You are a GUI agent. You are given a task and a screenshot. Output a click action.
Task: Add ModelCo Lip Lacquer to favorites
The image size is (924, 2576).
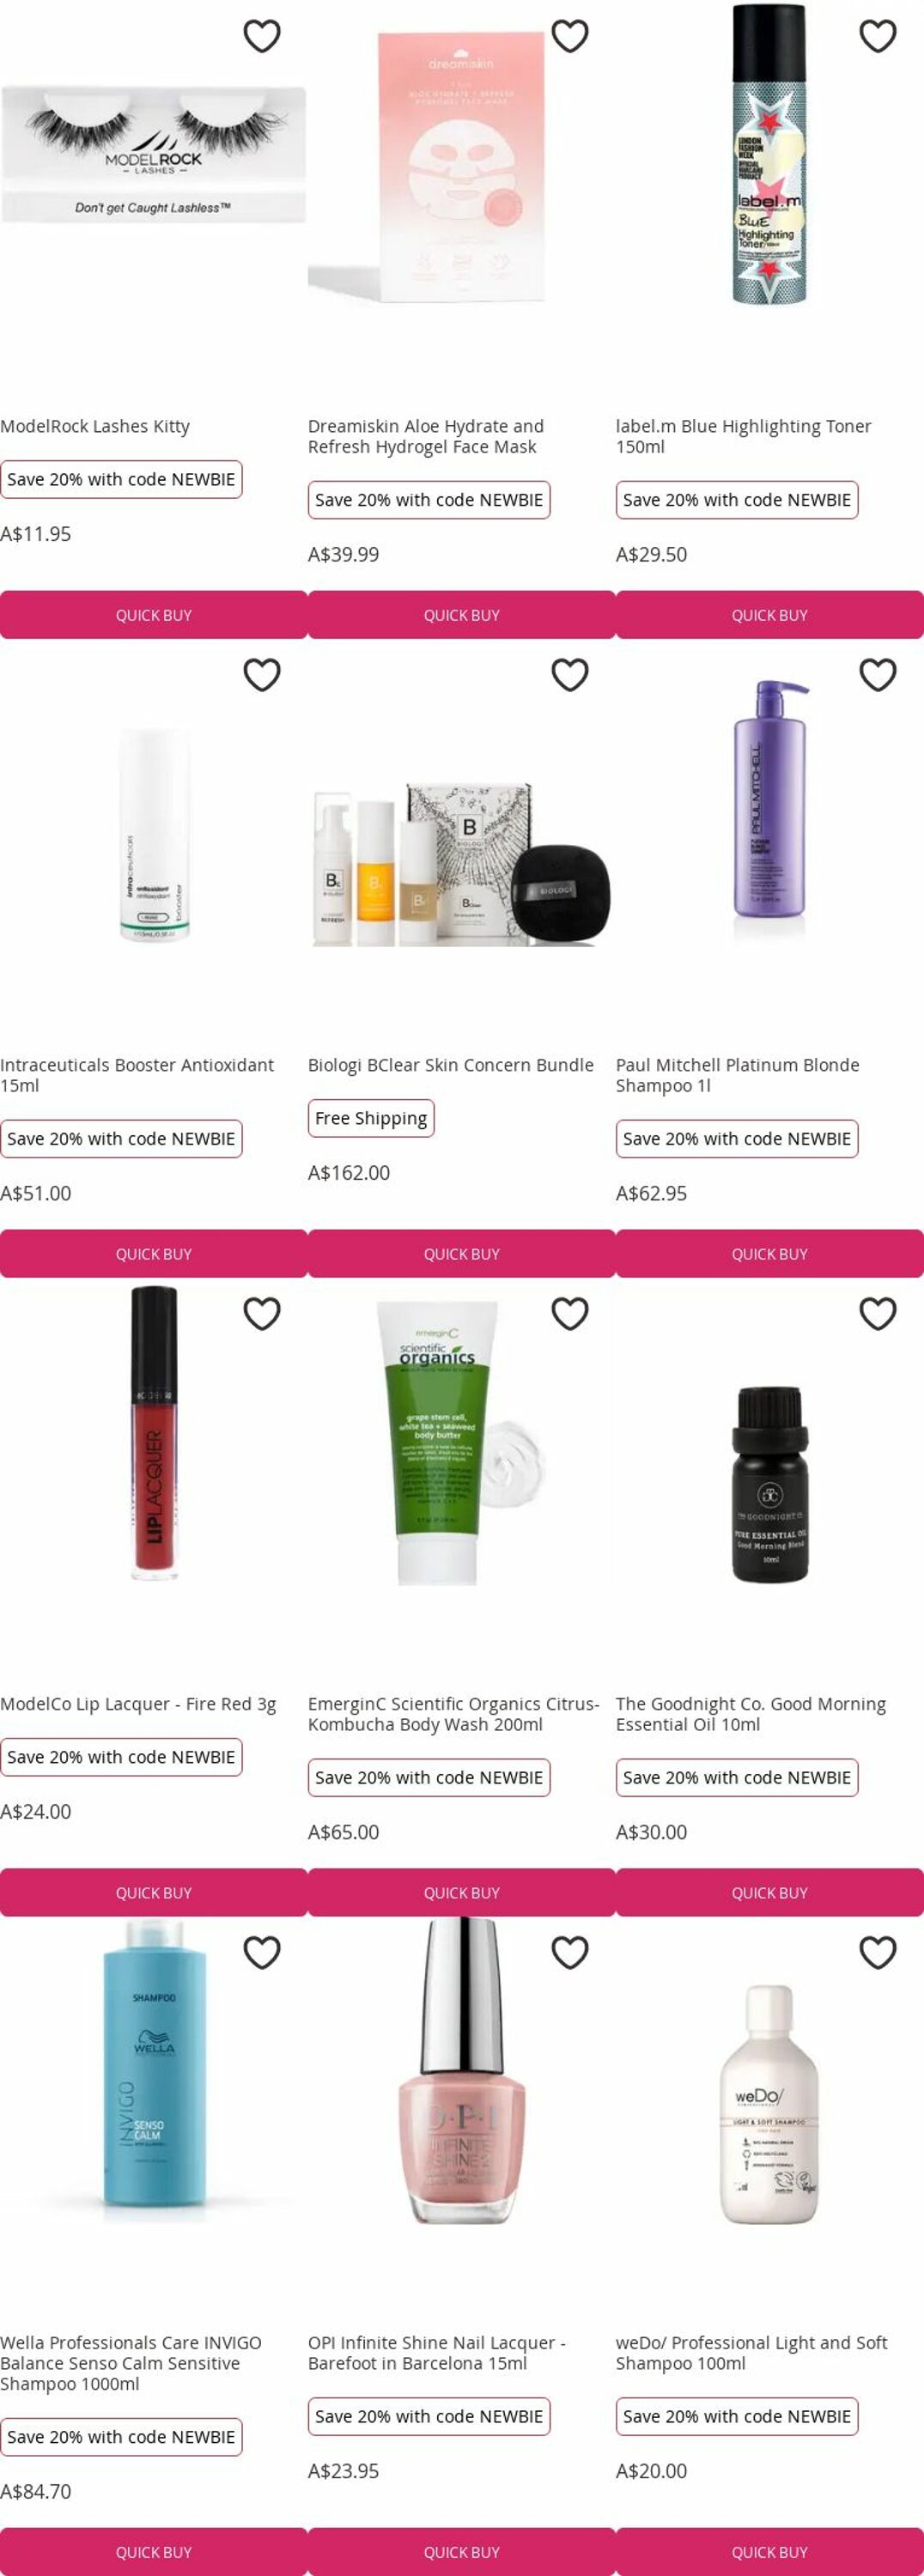tap(262, 1314)
